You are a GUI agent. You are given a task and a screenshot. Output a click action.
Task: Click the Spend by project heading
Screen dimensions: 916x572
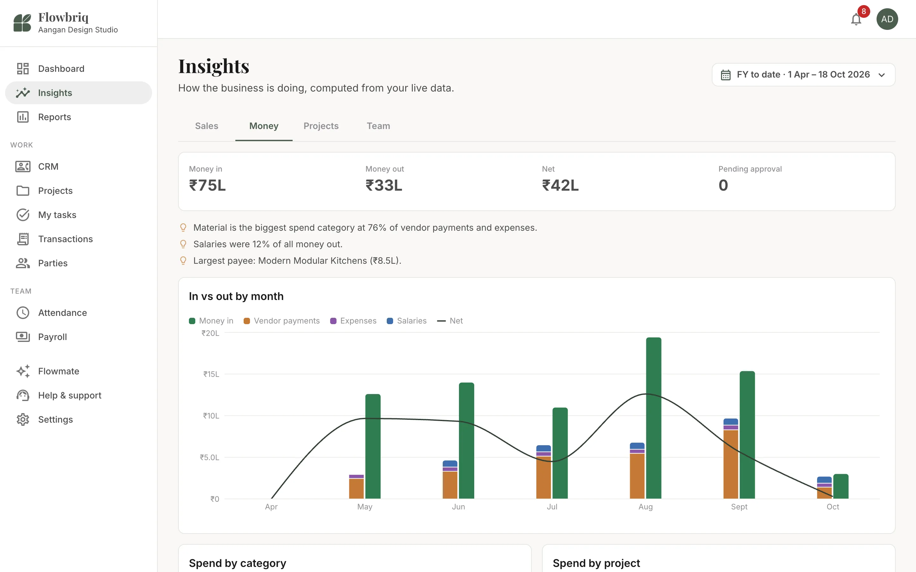click(x=596, y=563)
